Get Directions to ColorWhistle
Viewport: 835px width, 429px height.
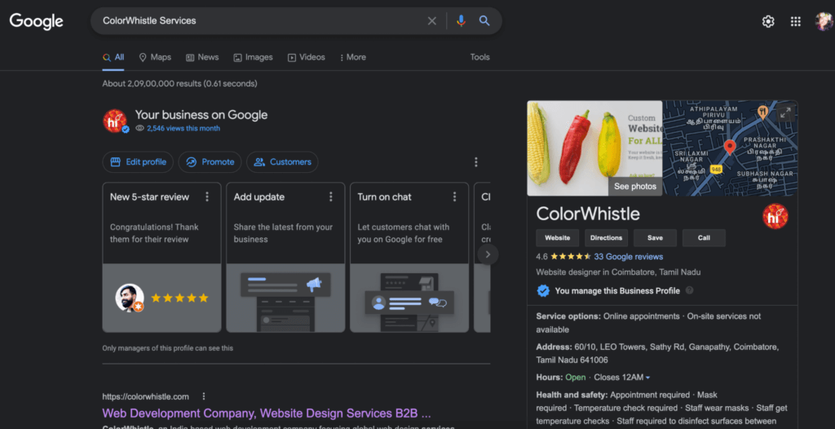click(x=606, y=237)
